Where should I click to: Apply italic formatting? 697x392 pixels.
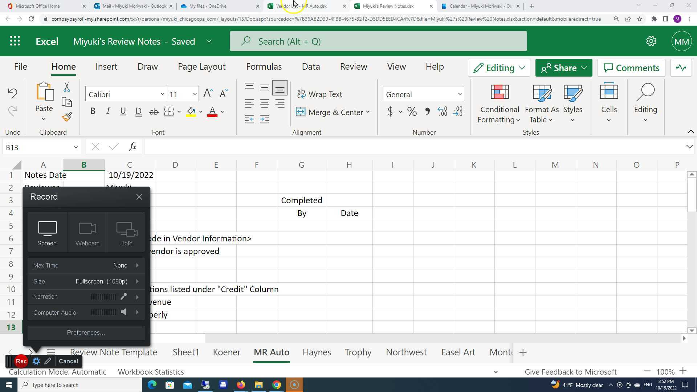108,111
